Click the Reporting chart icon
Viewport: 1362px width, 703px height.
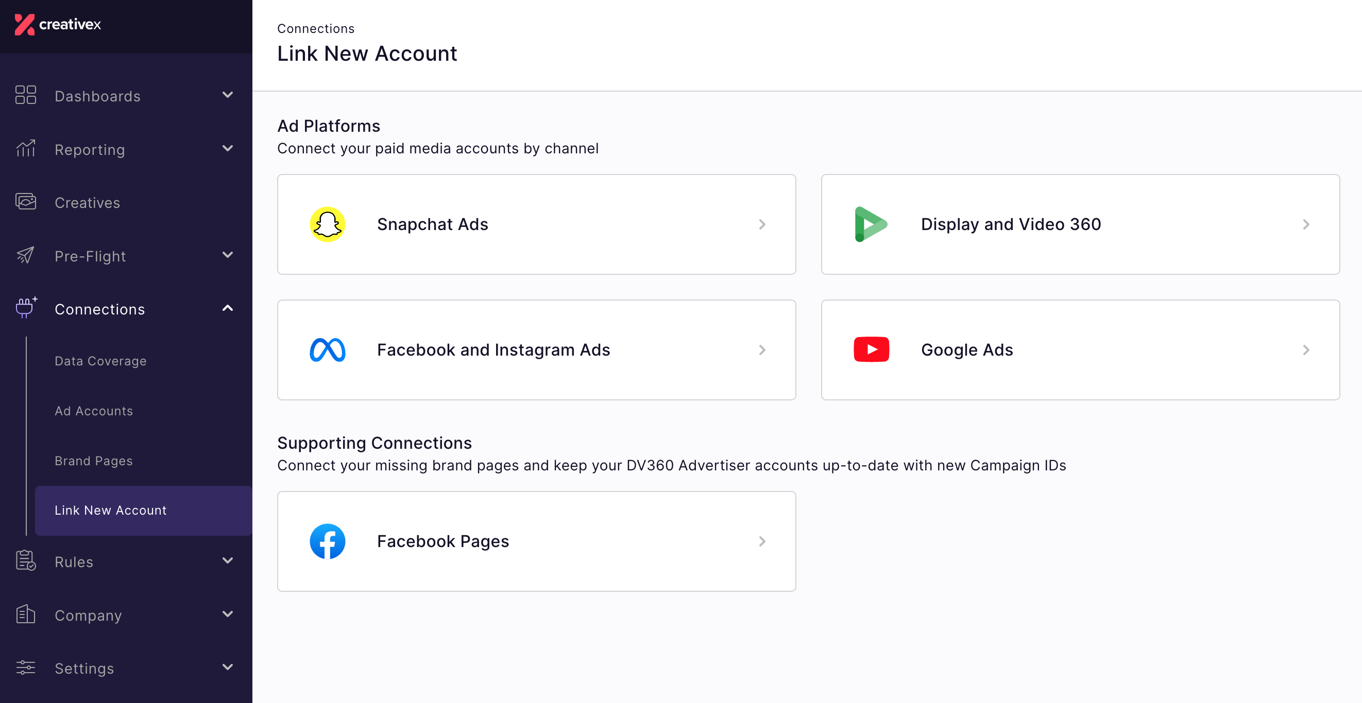tap(25, 149)
